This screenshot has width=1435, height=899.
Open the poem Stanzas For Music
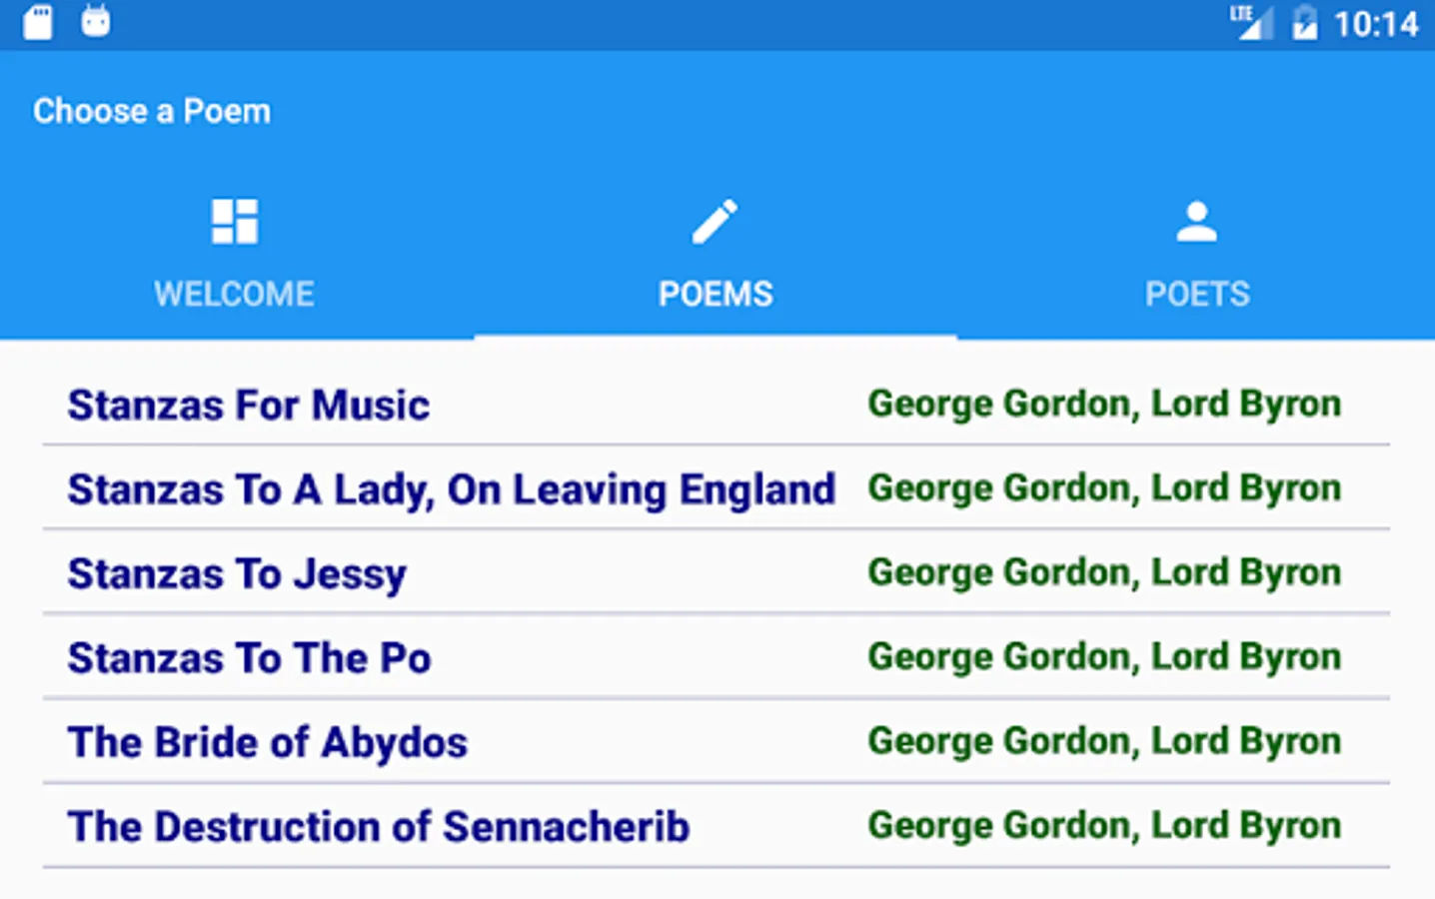tap(249, 406)
